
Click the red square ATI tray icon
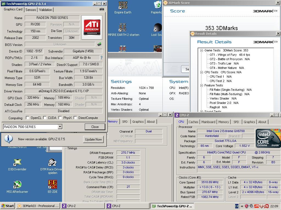[x=256, y=206]
